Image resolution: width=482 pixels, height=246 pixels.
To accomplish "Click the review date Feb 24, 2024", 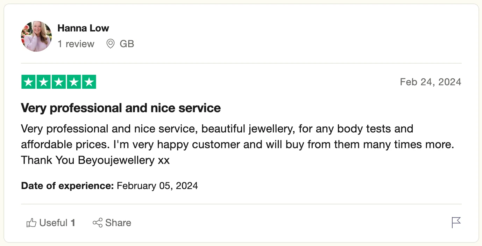I will coord(431,82).
